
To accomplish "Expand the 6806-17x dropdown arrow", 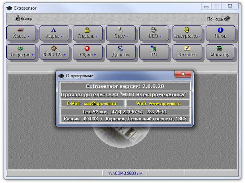I will point(64,55).
